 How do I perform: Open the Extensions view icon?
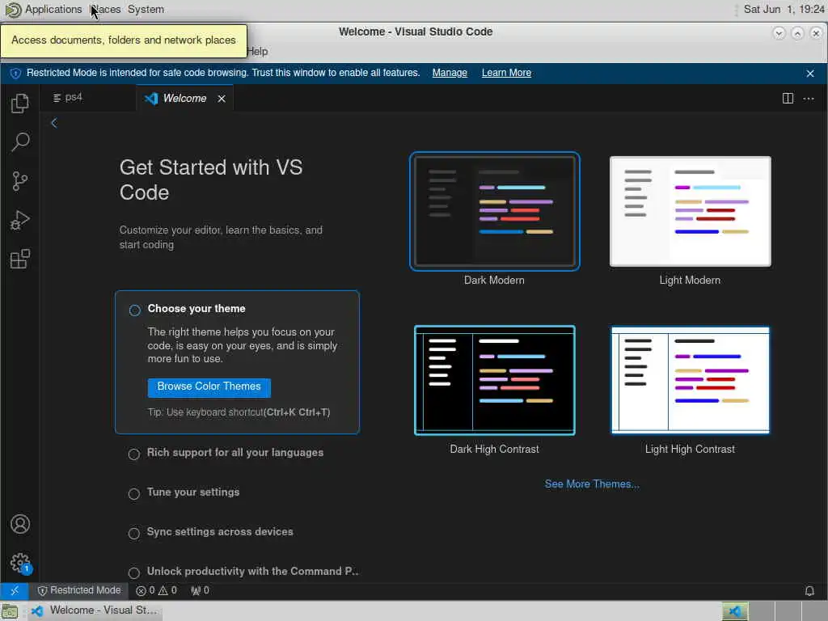tap(20, 259)
